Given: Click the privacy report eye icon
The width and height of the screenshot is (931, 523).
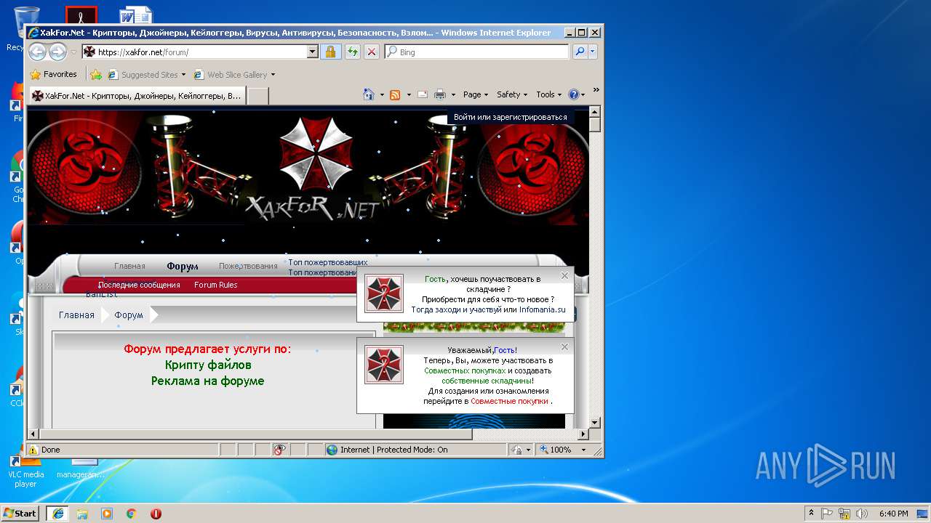Looking at the screenshot, I should click(x=279, y=450).
